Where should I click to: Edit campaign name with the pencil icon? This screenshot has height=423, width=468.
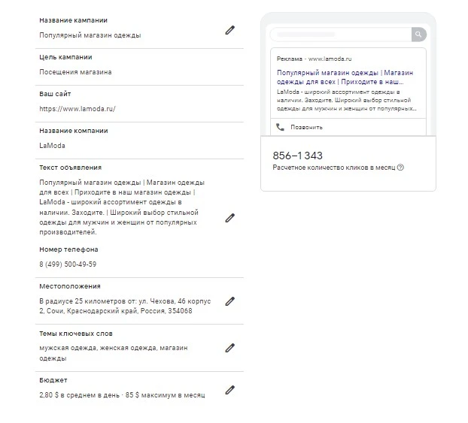(229, 30)
